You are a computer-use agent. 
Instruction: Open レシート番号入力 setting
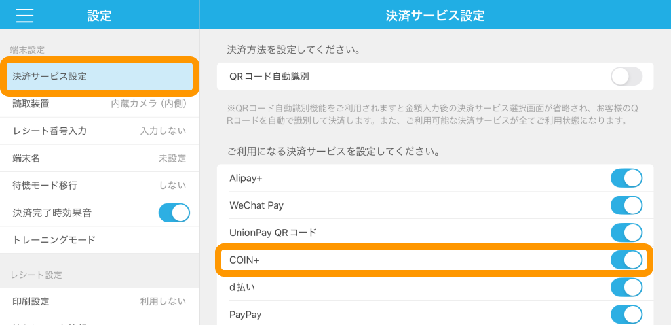[x=100, y=131]
